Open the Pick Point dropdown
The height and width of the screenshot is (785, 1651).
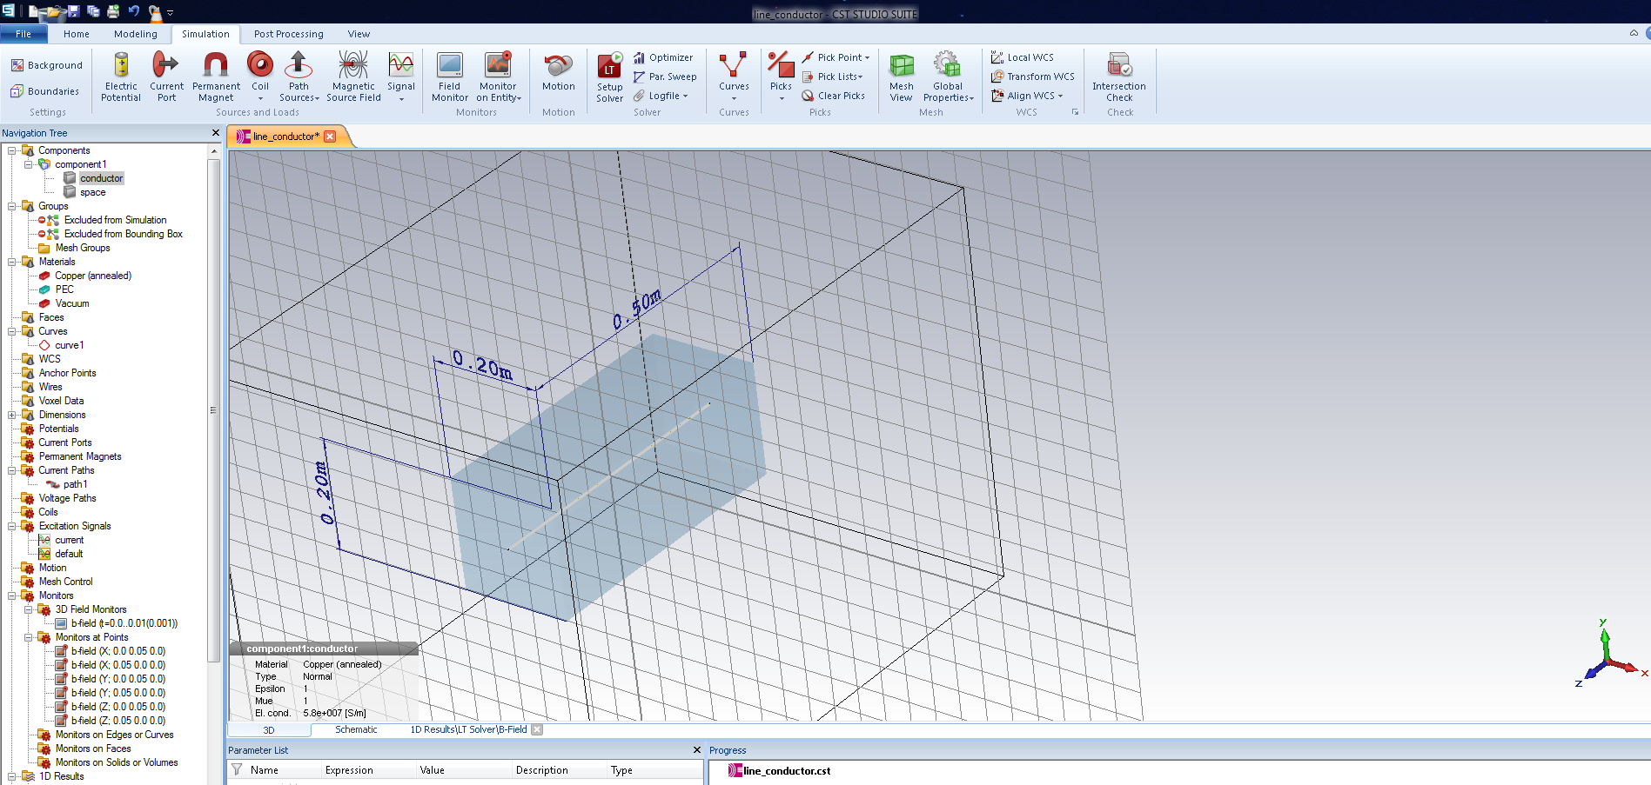[836, 57]
